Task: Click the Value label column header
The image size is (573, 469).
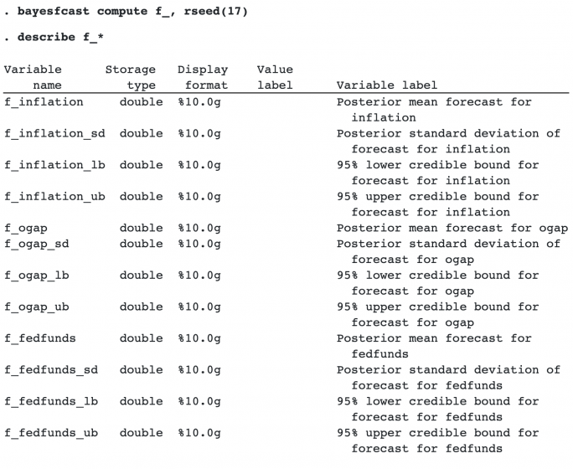Action: tap(275, 77)
